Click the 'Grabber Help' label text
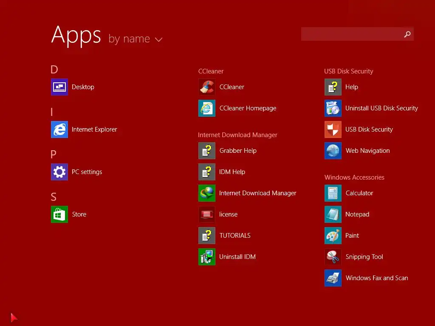 (238, 151)
